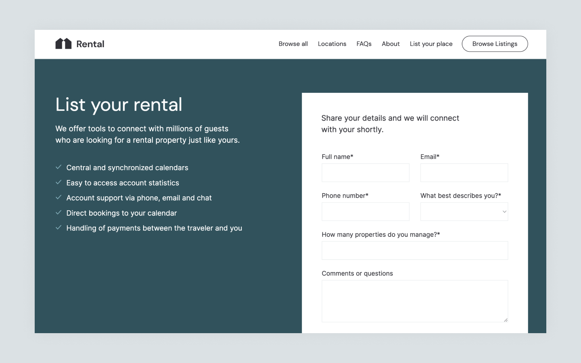
Task: Click the properties-you-manage input field
Action: pos(415,250)
